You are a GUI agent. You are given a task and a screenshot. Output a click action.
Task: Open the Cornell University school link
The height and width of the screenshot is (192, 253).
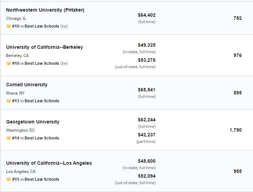coord(27,85)
